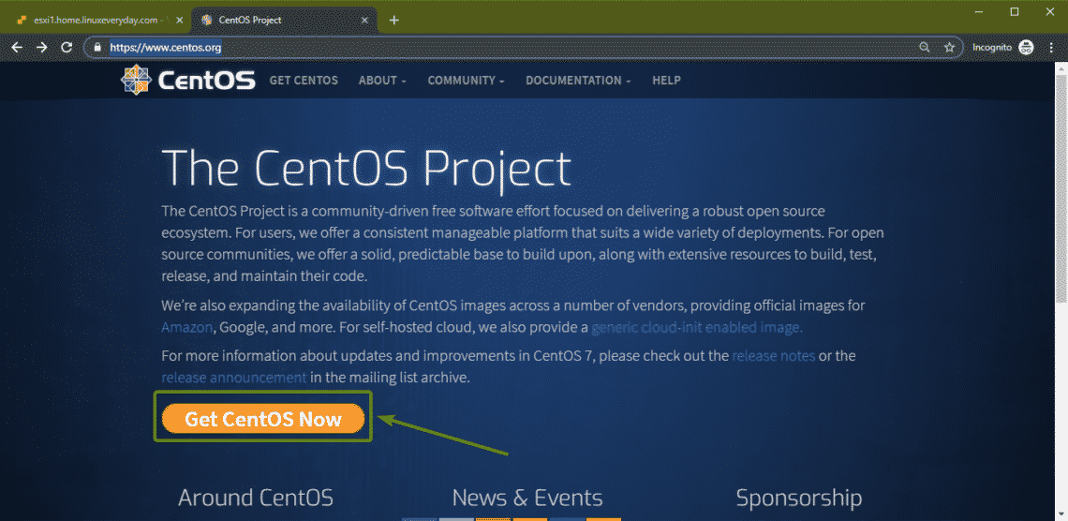Click the "Around CentOS" heading
This screenshot has height=521, width=1068.
pos(256,498)
